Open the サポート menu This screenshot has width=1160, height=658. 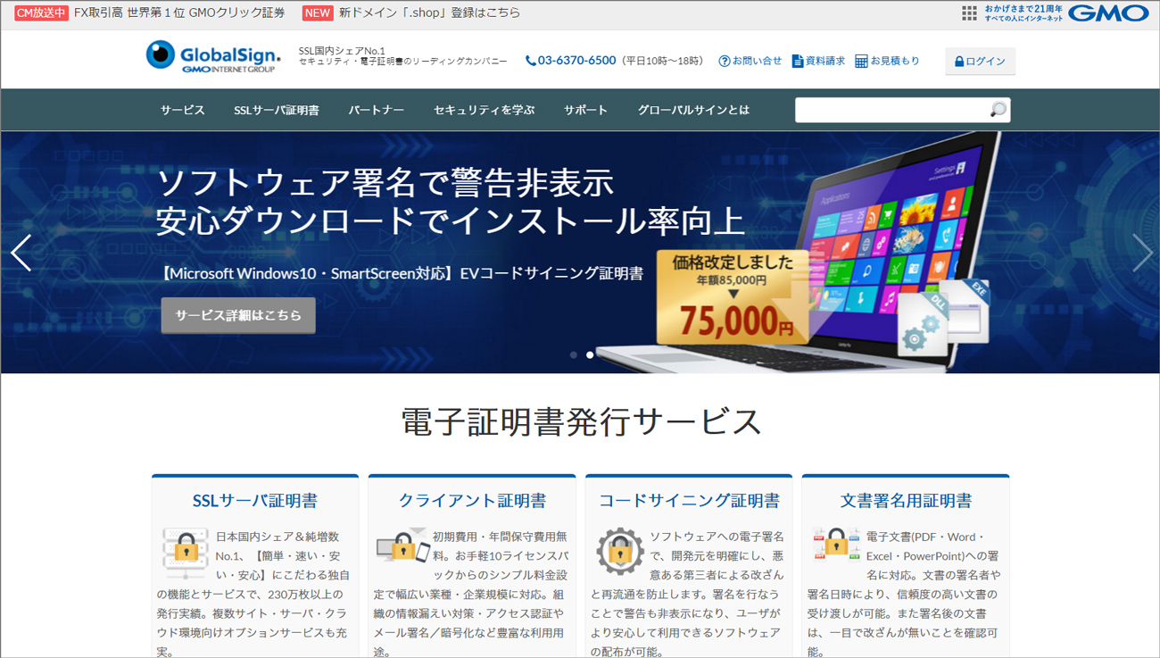(586, 110)
